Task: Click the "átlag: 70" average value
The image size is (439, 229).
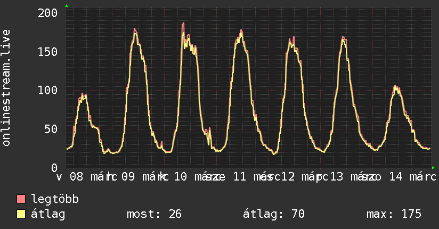Action: tap(273, 214)
